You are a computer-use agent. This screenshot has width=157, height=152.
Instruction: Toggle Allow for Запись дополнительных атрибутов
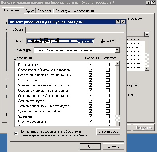[90, 106]
